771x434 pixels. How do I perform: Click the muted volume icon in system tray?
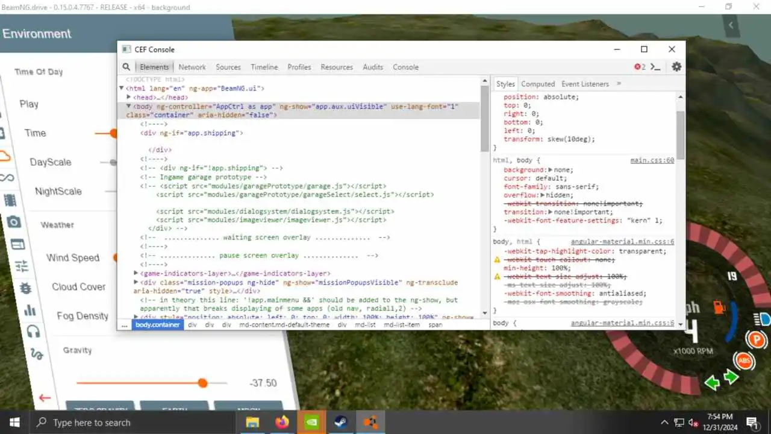[x=693, y=423]
